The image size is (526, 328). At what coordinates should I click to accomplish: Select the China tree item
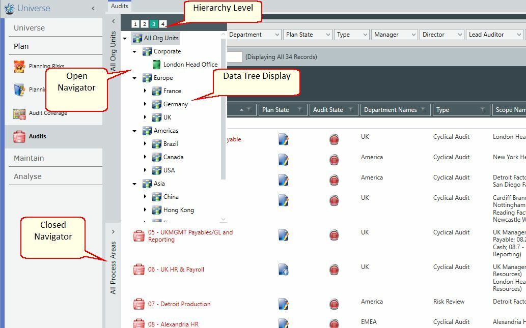coord(171,197)
